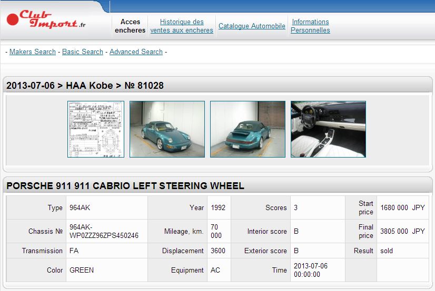Select the Acces encheres tab
Screen dimensions: 435x291
click(x=130, y=26)
